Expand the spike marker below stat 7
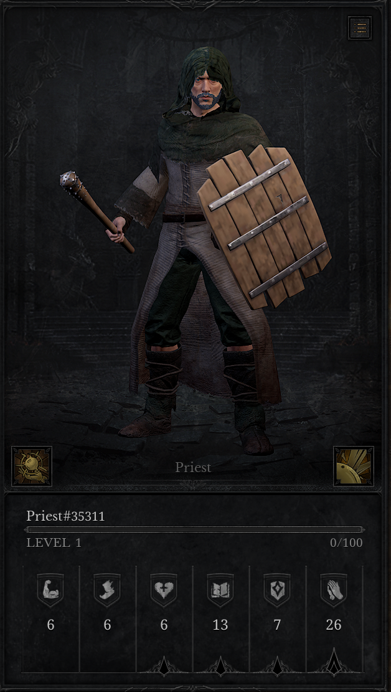The image size is (391, 692). point(276,665)
